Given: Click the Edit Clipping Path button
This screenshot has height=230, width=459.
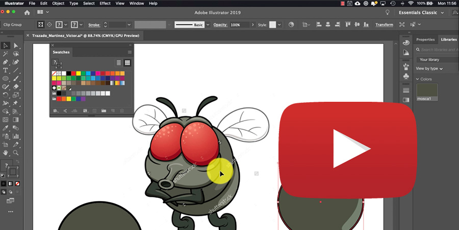Looking at the screenshot, I should pyautogui.click(x=41, y=25).
